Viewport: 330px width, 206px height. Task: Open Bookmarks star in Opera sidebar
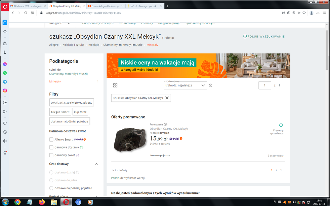5,32
